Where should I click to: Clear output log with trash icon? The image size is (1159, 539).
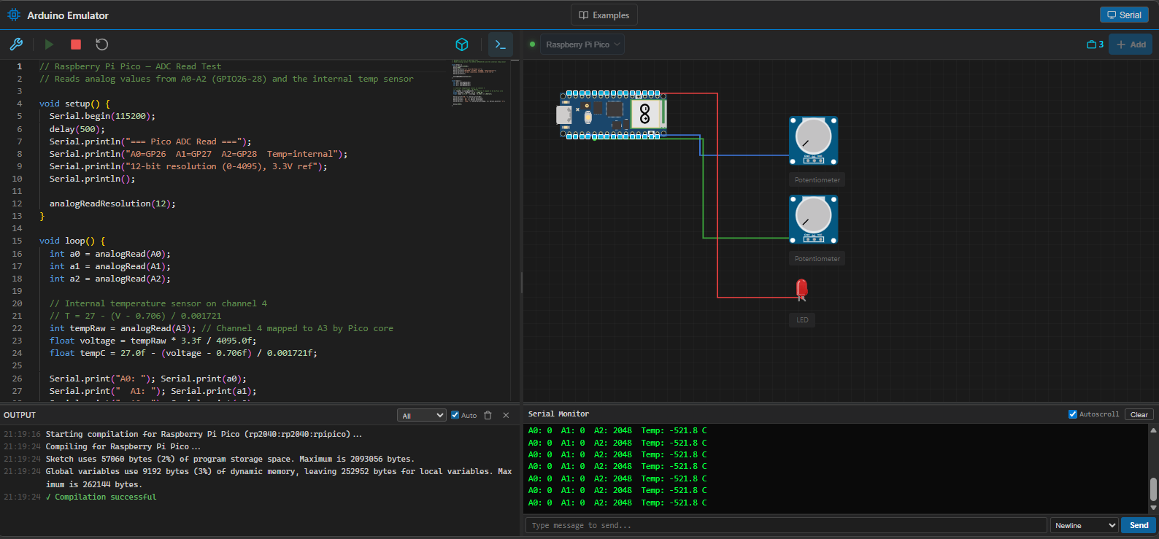coord(488,415)
